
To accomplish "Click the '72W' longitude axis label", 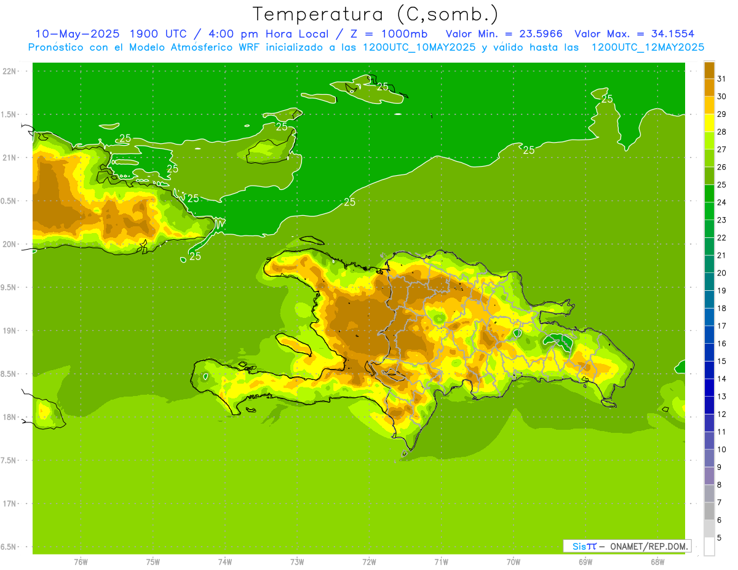I will pyautogui.click(x=370, y=562).
